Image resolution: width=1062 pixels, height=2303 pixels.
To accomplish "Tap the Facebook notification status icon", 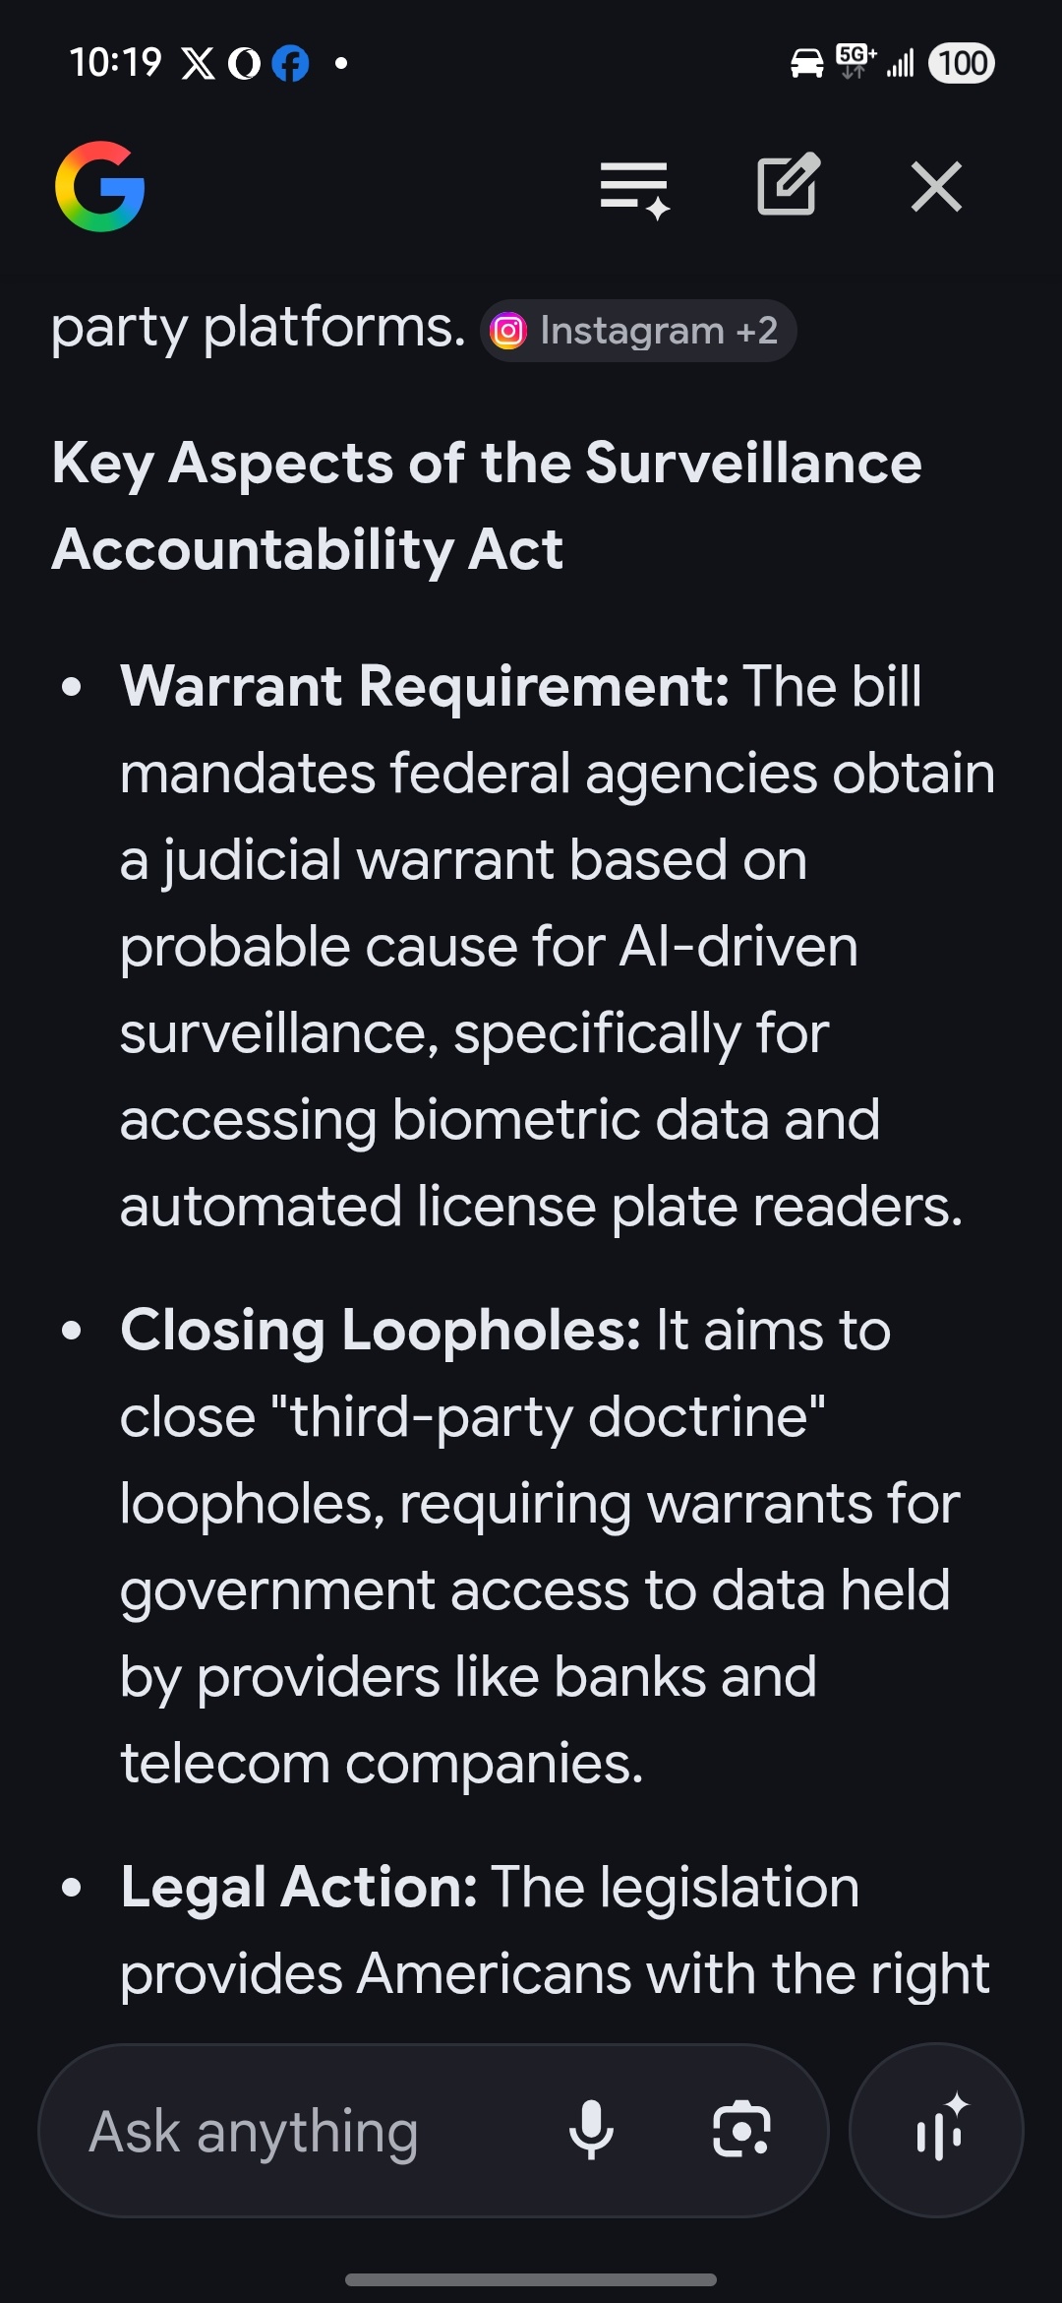I will (290, 64).
